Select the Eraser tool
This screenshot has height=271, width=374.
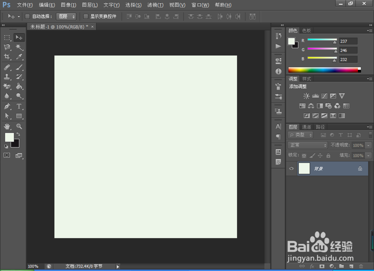7,86
